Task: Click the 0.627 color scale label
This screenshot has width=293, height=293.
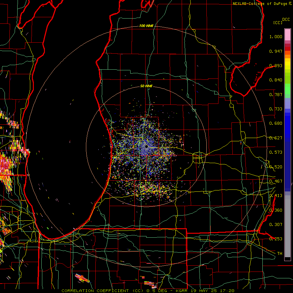Action: click(276, 138)
